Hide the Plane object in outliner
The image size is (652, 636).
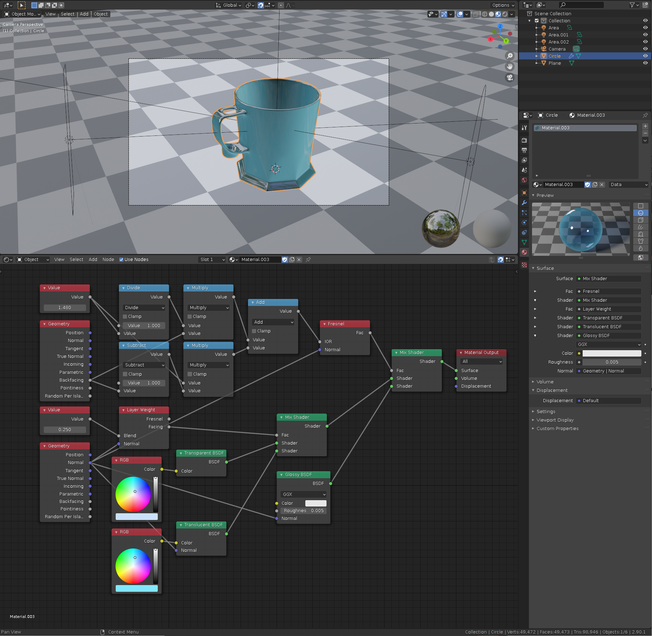[x=645, y=63]
